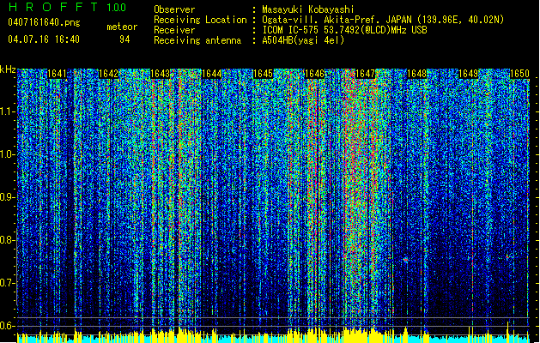
Task: Click the 1646 time marker
Action: tap(314, 74)
